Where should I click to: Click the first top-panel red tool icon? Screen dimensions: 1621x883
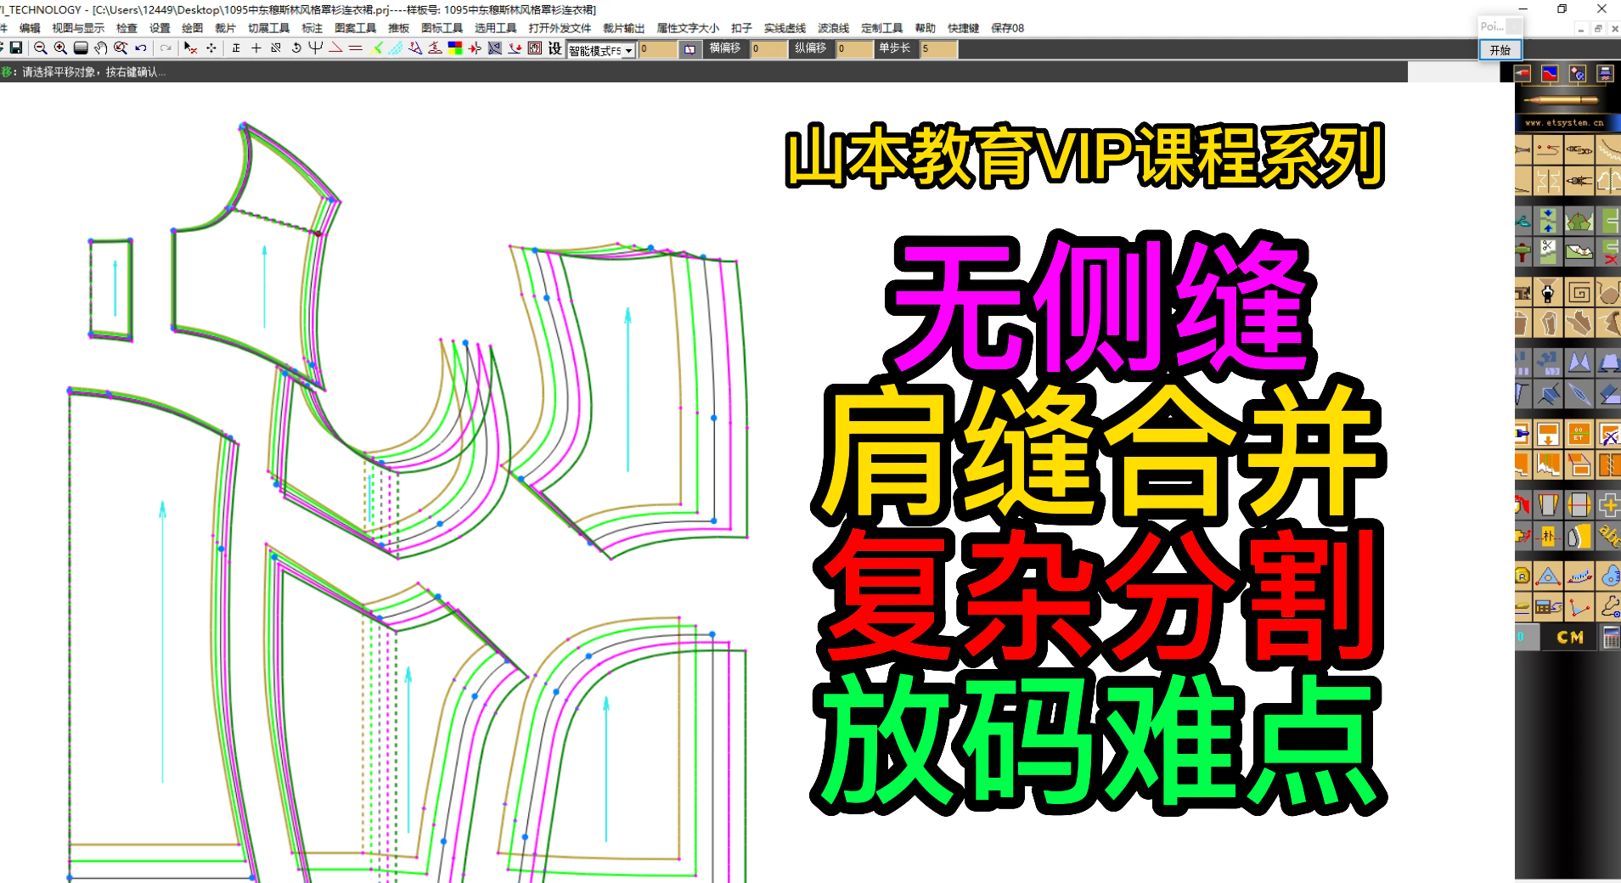pos(1523,74)
